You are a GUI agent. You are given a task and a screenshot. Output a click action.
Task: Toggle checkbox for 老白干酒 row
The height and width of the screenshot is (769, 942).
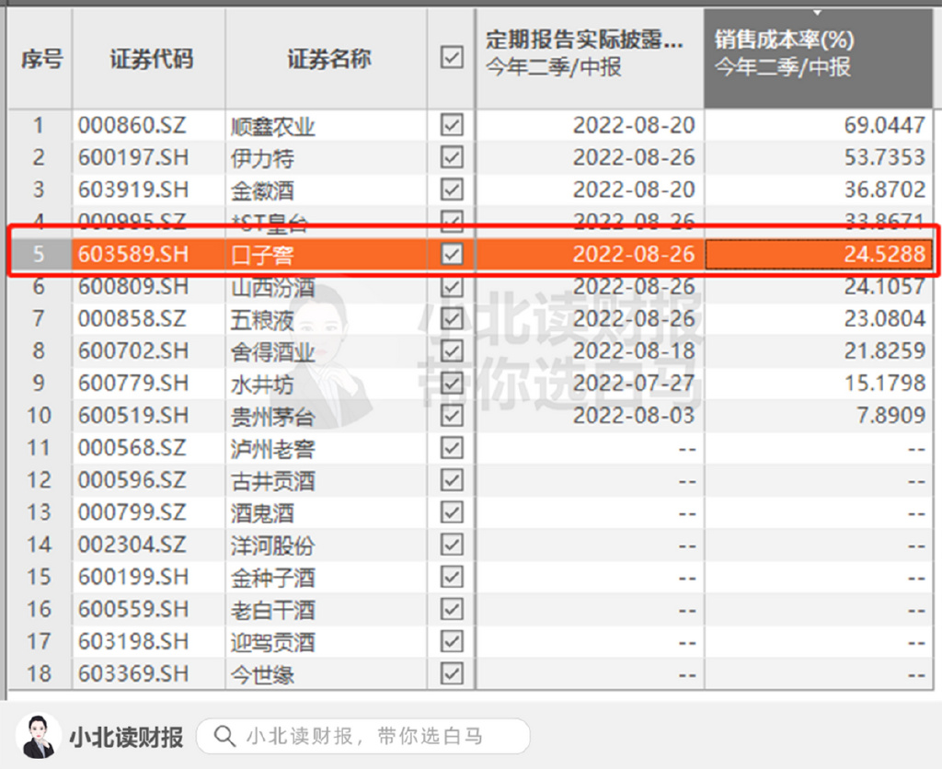click(x=452, y=609)
